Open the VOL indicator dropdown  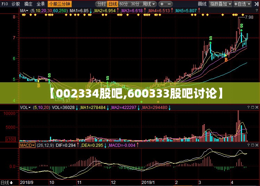click(x=25, y=108)
